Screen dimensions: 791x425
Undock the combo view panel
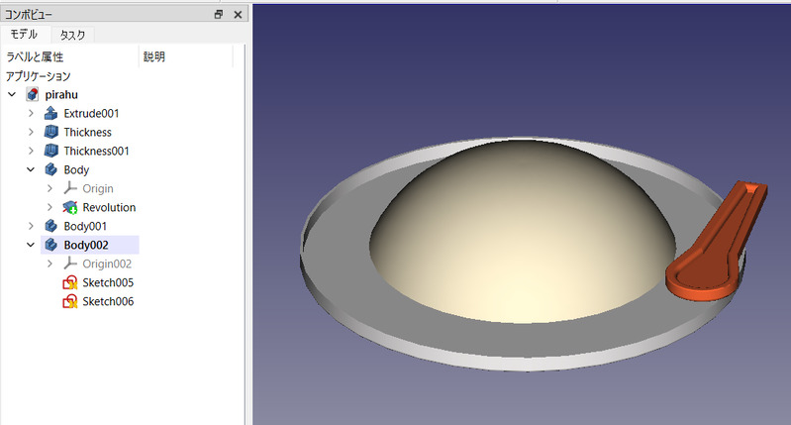click(219, 14)
